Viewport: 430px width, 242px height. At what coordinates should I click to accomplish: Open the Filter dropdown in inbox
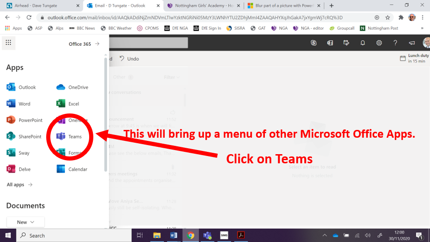(x=172, y=77)
